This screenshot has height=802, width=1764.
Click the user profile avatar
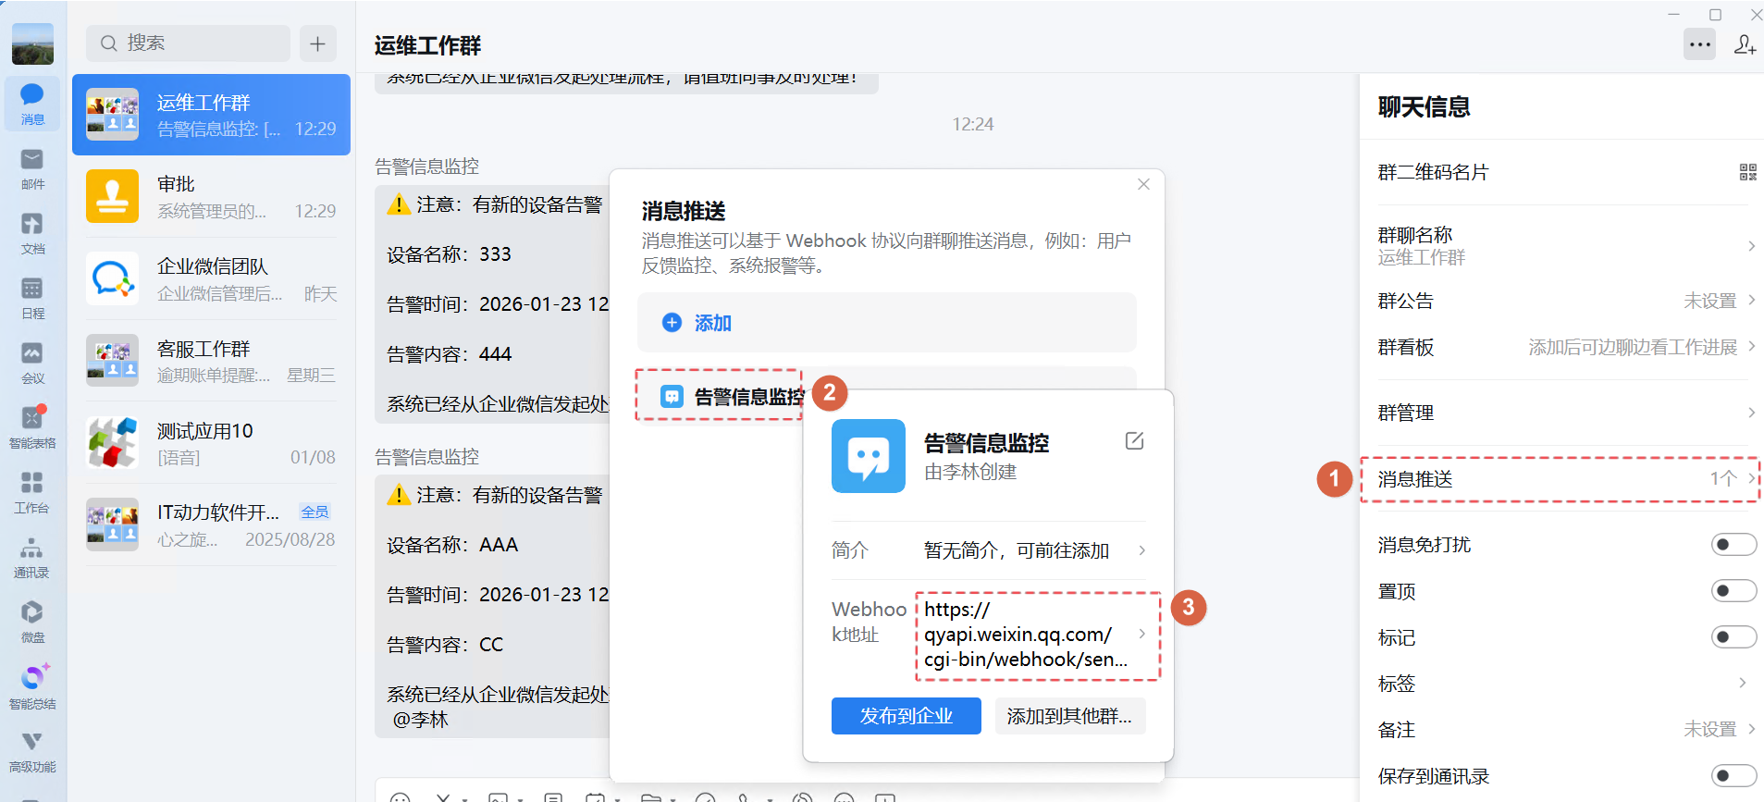tap(32, 43)
